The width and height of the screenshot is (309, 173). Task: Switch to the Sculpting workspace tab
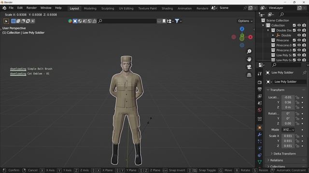click(x=108, y=9)
